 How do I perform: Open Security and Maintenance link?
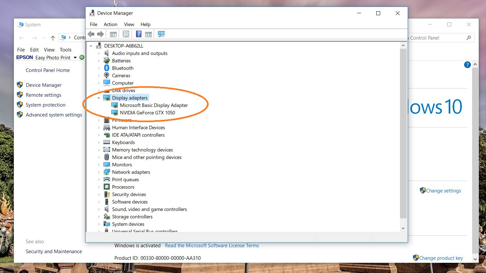click(54, 252)
